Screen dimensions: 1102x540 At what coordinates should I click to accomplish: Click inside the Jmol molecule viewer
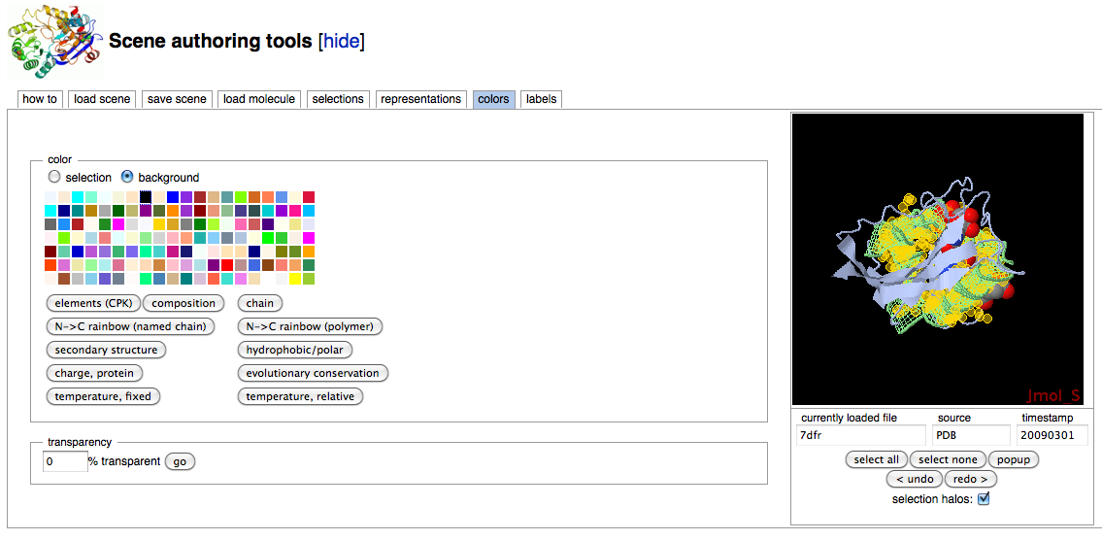[x=937, y=258]
